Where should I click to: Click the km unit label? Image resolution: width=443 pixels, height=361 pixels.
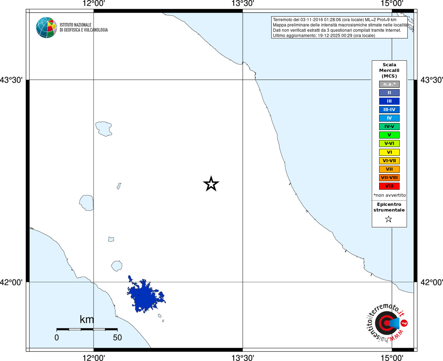click(87, 319)
